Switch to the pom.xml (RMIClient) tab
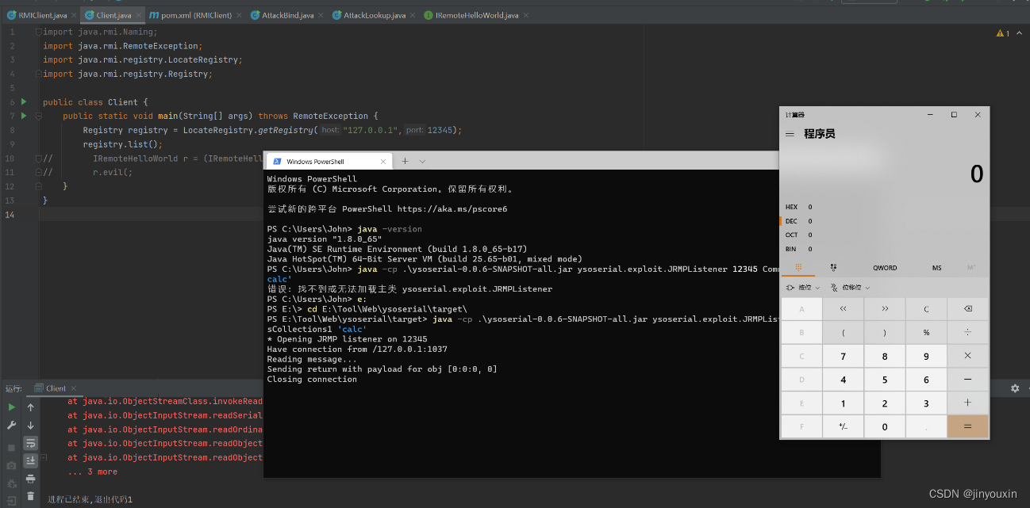1030x508 pixels. point(194,15)
